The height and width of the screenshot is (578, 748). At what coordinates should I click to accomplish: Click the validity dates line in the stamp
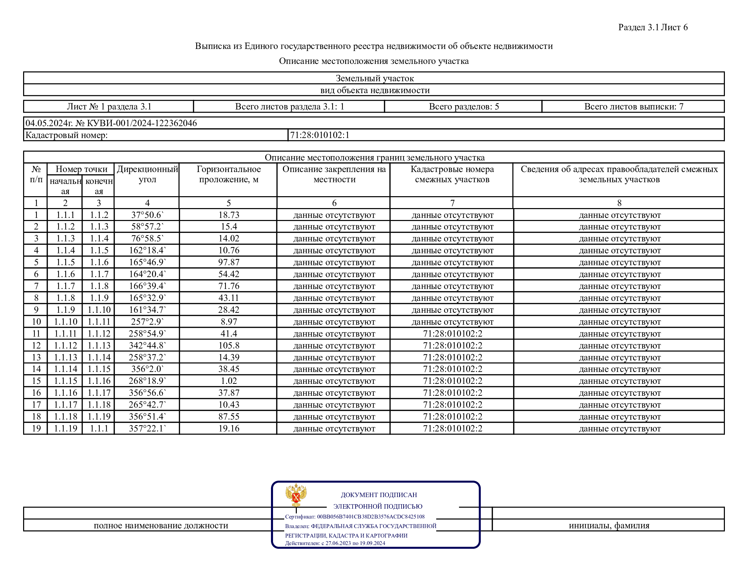tap(335, 543)
